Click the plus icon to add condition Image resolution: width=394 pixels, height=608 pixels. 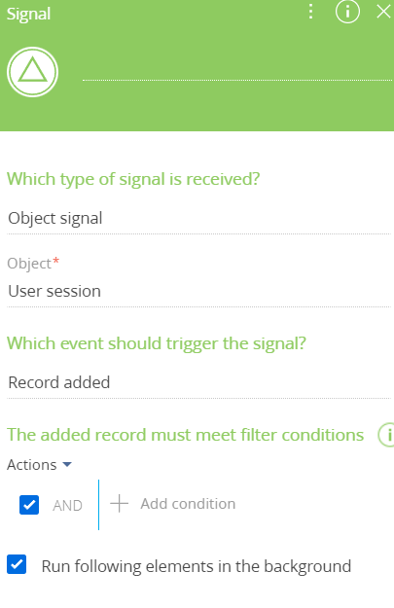pos(119,504)
